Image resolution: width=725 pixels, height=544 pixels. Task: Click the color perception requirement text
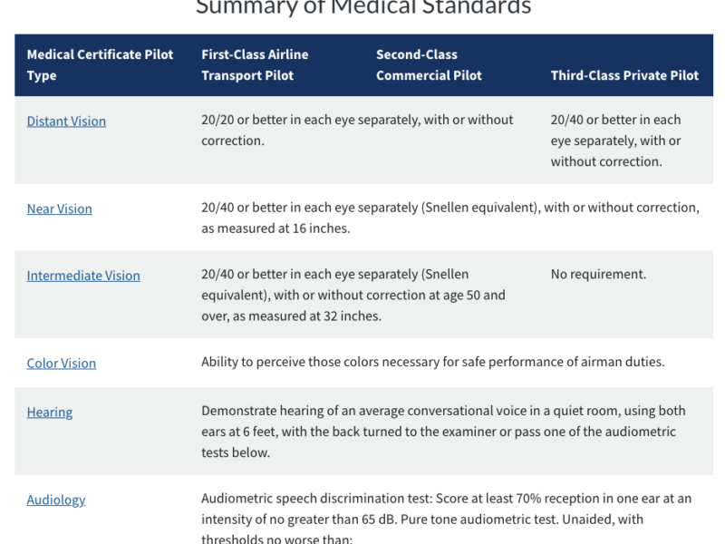coord(432,362)
